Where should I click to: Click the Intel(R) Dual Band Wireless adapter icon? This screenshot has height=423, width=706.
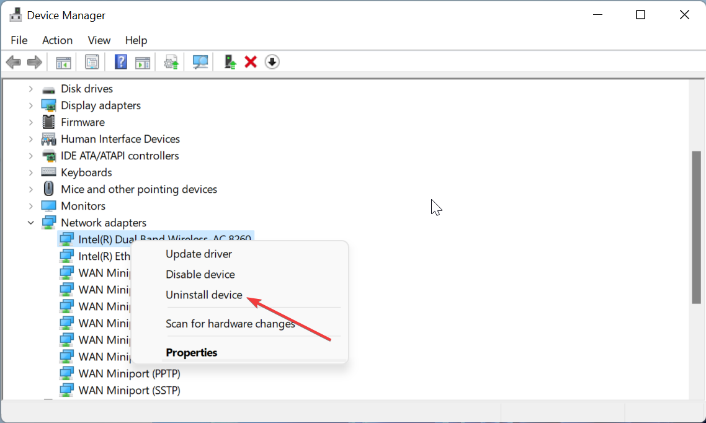(66, 239)
